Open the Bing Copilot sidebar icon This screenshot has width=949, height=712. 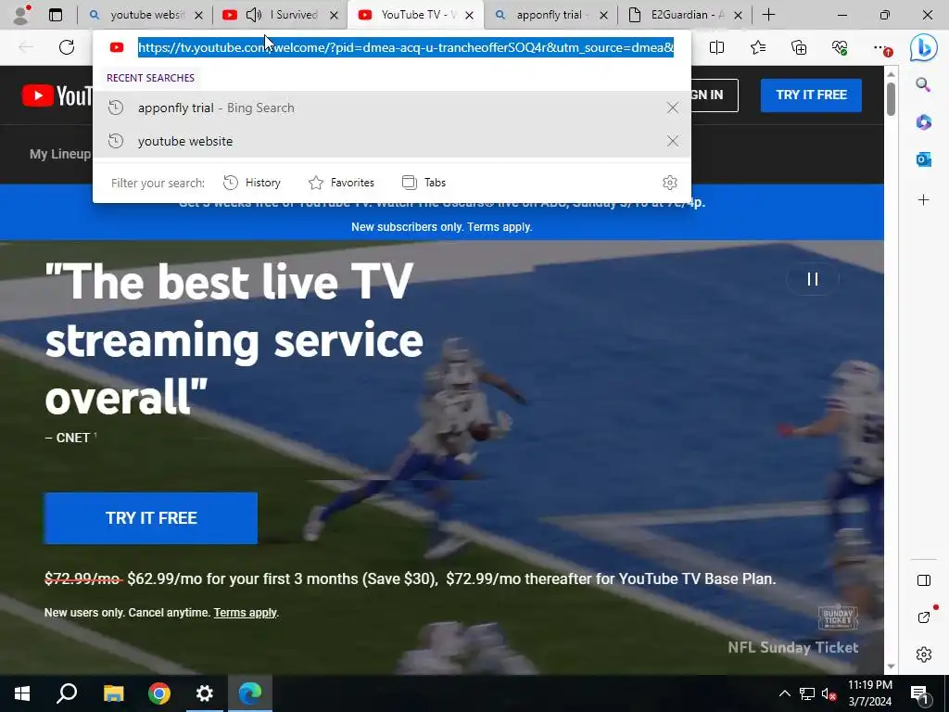924,48
